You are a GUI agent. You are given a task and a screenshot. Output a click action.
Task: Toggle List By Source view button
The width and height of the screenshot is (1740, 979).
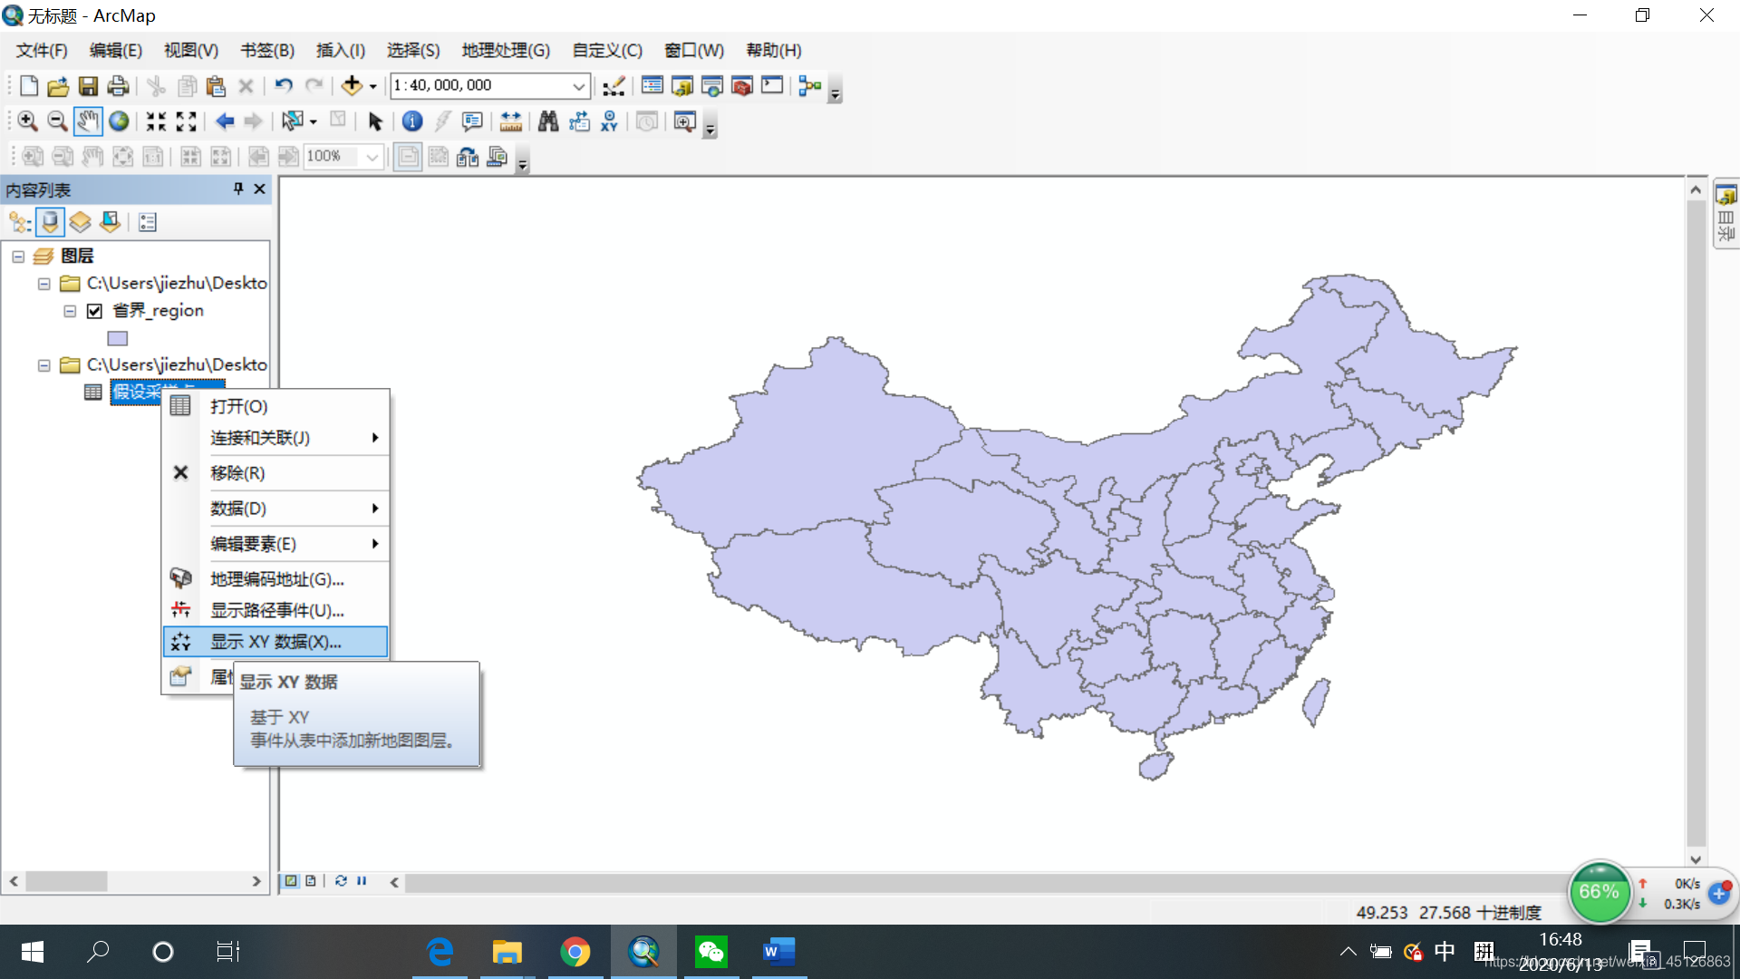[51, 222]
